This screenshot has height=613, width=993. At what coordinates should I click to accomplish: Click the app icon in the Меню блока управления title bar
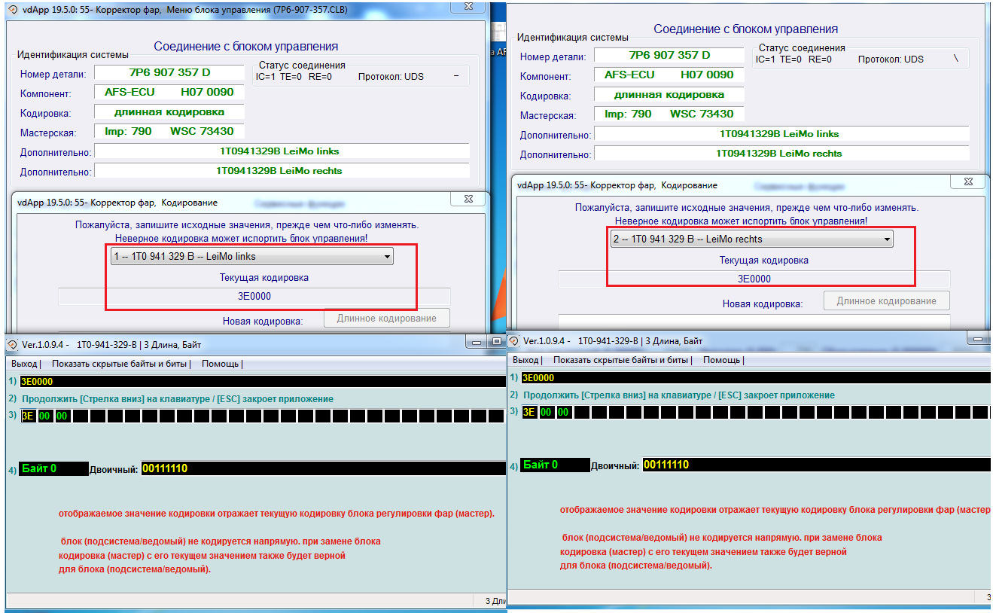pos(12,9)
